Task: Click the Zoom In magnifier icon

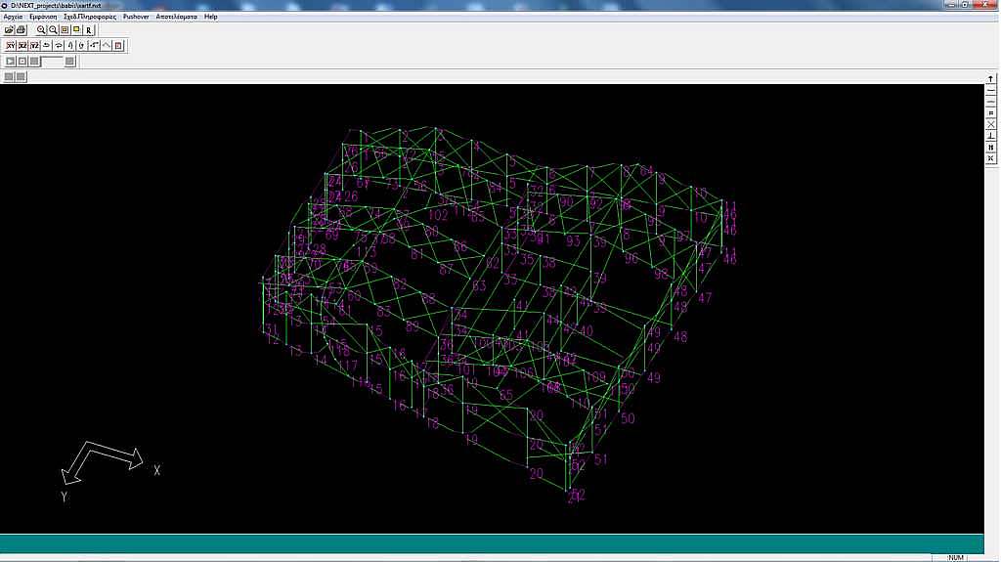Action: 41,30
